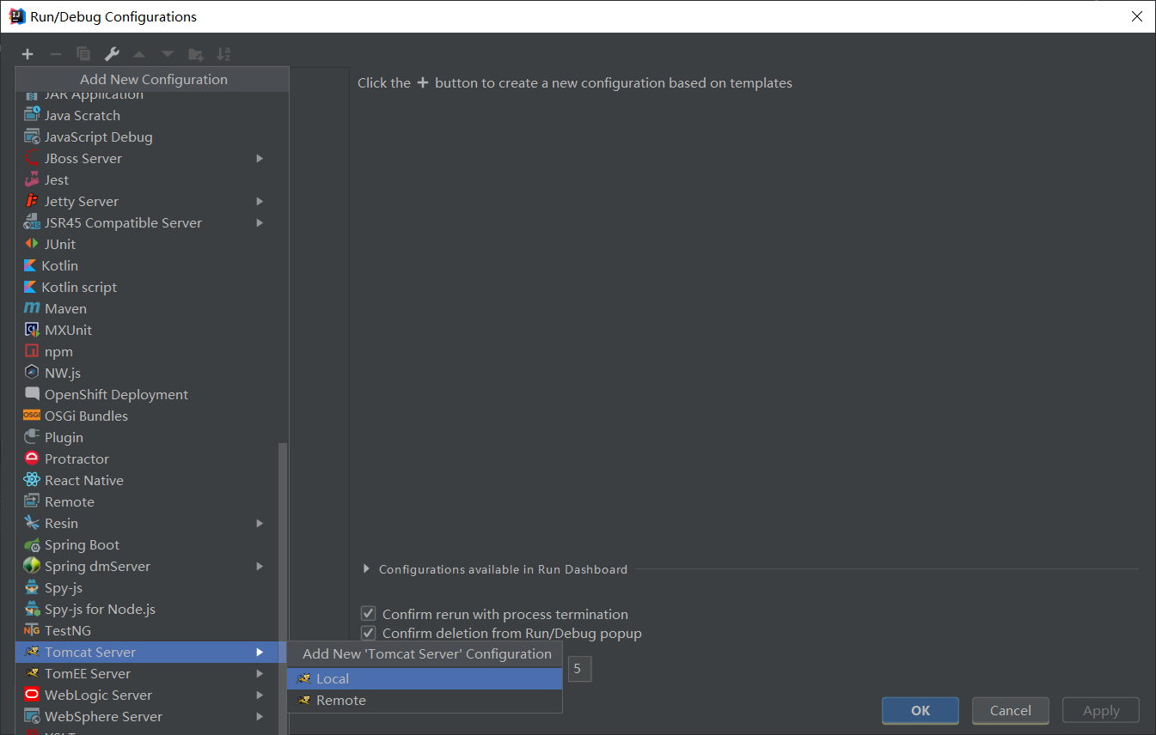1156x735 pixels.
Task: Choose Local Tomcat Server configuration
Action: point(425,678)
